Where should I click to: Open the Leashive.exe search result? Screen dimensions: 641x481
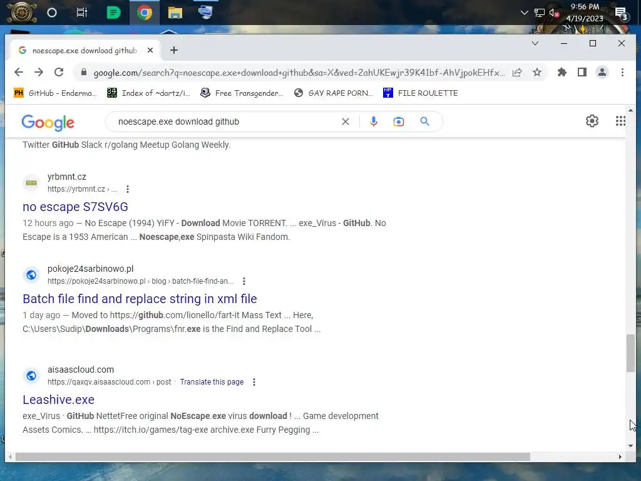coord(58,400)
